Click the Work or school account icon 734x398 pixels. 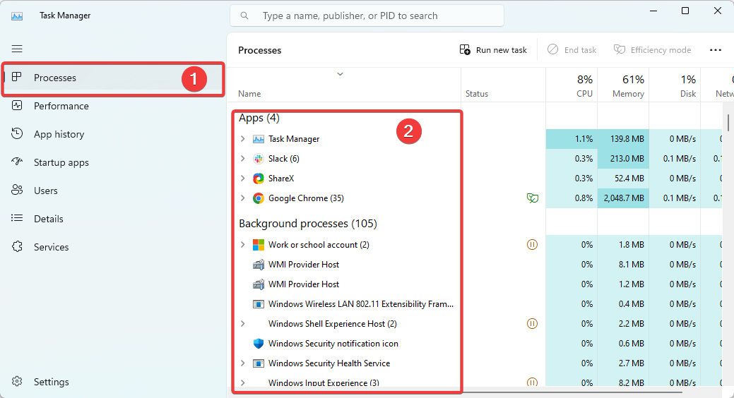[259, 245]
